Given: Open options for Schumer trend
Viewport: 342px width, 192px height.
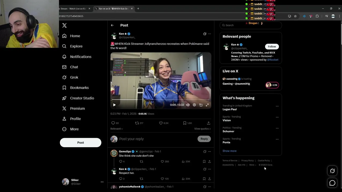Looking at the screenshot, I should (x=277, y=128).
